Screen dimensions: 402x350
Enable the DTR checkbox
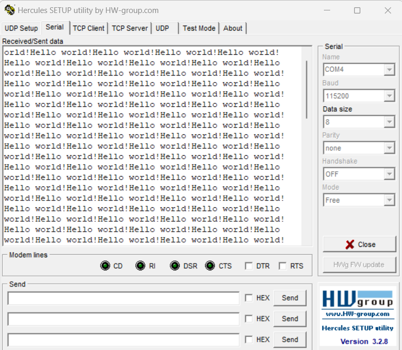click(x=249, y=266)
